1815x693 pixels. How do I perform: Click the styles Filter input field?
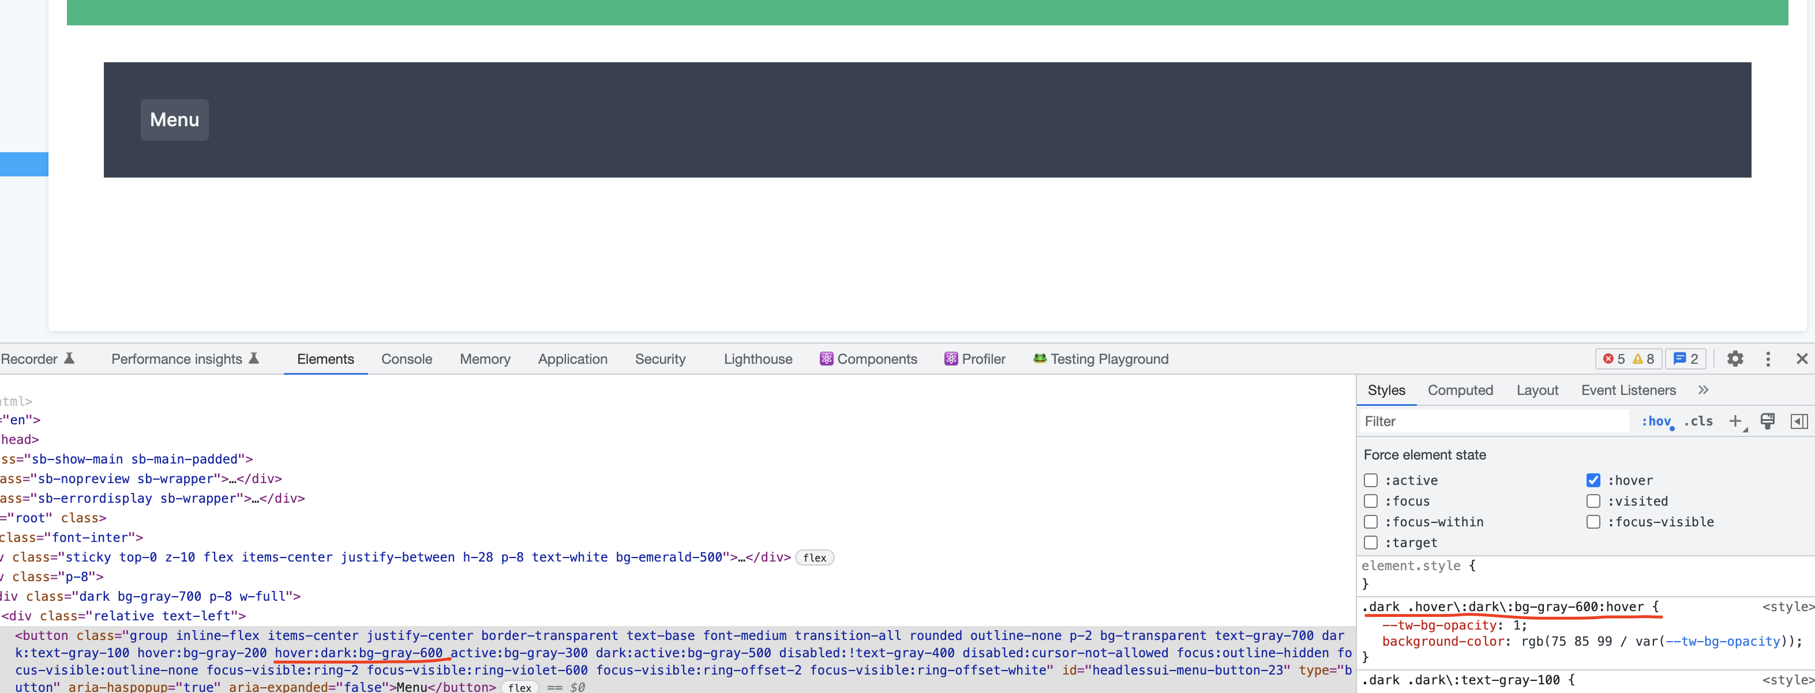click(1480, 420)
